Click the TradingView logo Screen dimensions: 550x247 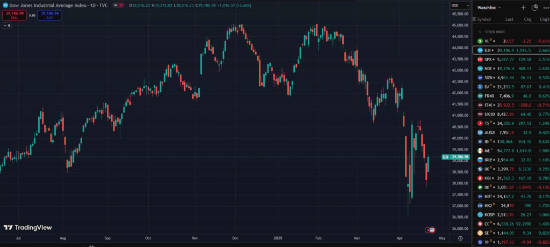(28, 227)
